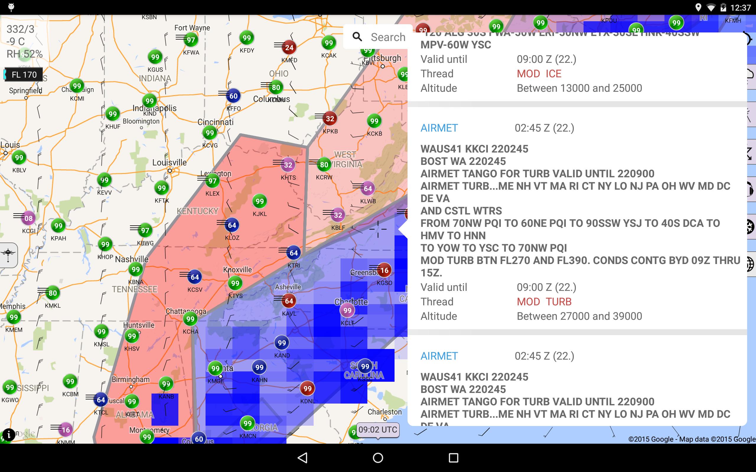756x472 pixels.
Task: Tap the MOD TURB thread value
Action: 544,301
